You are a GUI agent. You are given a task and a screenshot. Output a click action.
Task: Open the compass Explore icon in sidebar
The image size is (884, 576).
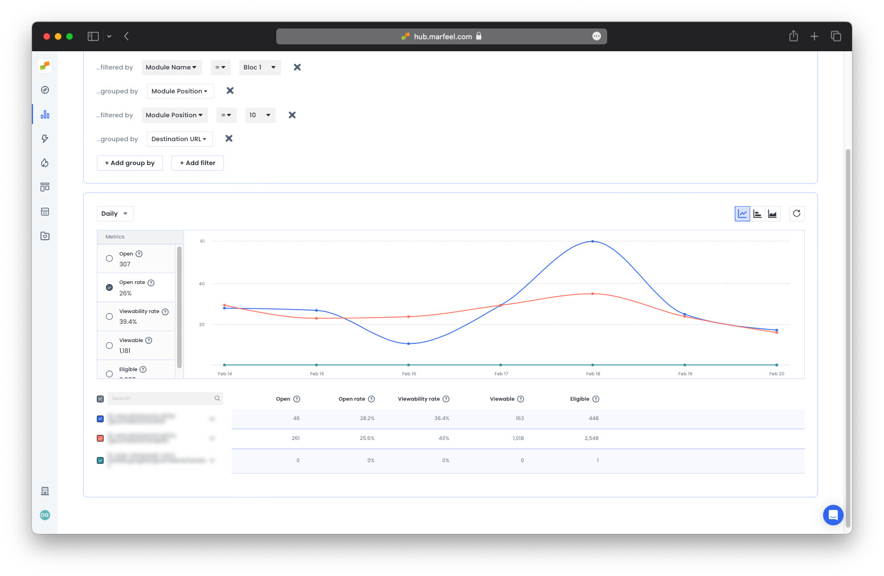coord(44,89)
